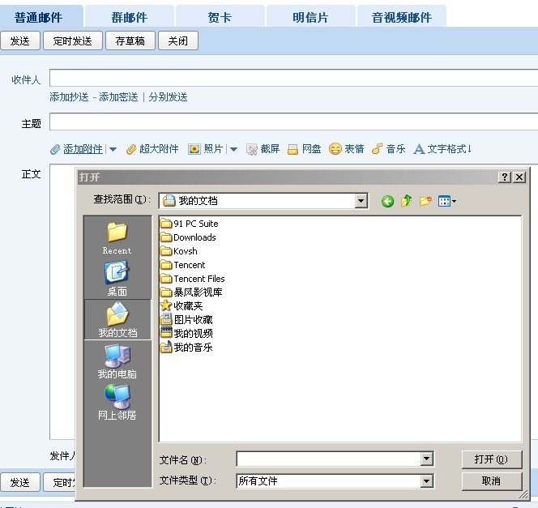This screenshot has width=538, height=508.
Task: Switch to the 群邮件 tab
Action: 130,17
